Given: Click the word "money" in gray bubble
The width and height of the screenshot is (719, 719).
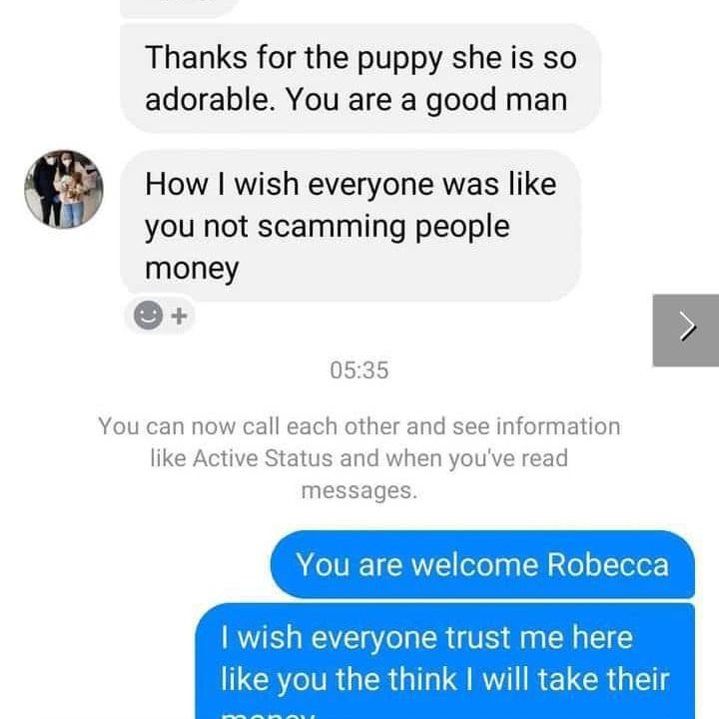Looking at the screenshot, I should tap(192, 270).
